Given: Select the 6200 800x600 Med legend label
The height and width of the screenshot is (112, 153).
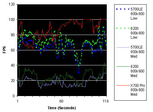Looking at the screenshot, I should click(137, 71).
